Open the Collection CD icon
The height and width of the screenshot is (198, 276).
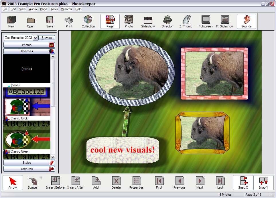point(88,21)
